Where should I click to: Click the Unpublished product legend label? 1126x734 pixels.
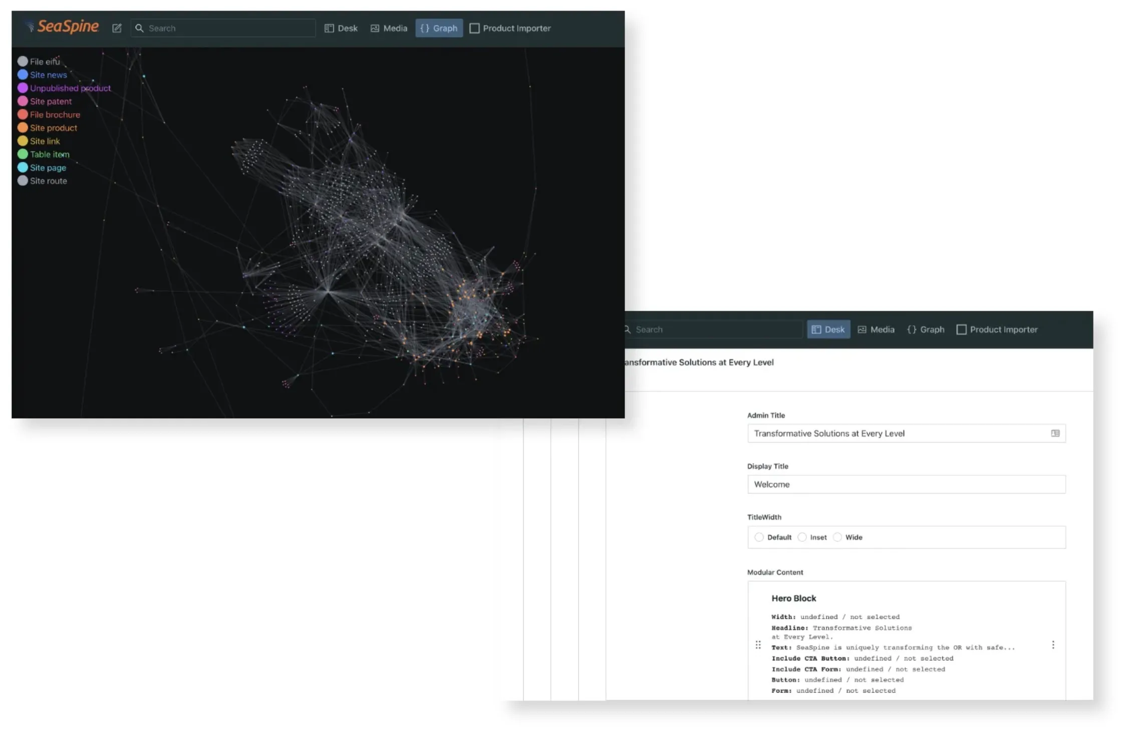pos(70,88)
